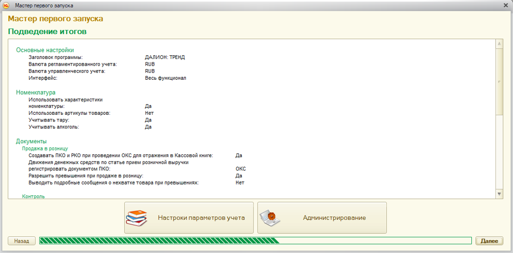513x253 pixels.
Task: Go back with the Назад button
Action: click(x=21, y=241)
